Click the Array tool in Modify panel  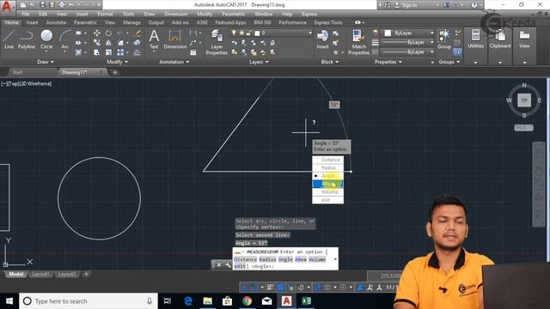(120, 52)
